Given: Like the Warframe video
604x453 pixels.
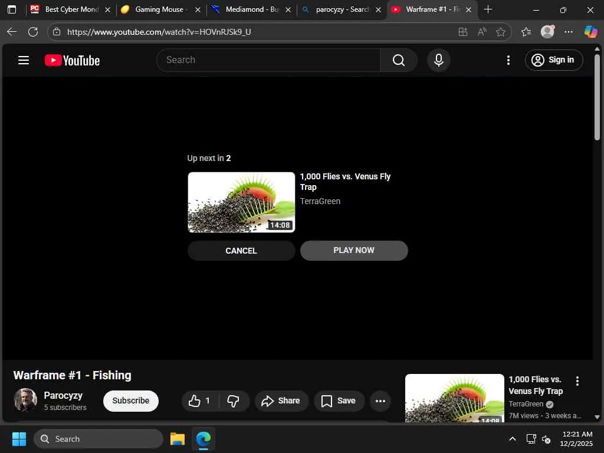Looking at the screenshot, I should coord(199,401).
